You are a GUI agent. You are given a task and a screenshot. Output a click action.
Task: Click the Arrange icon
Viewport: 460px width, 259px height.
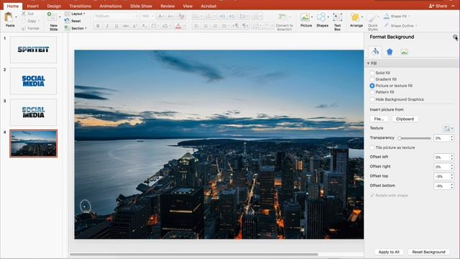pyautogui.click(x=355, y=17)
